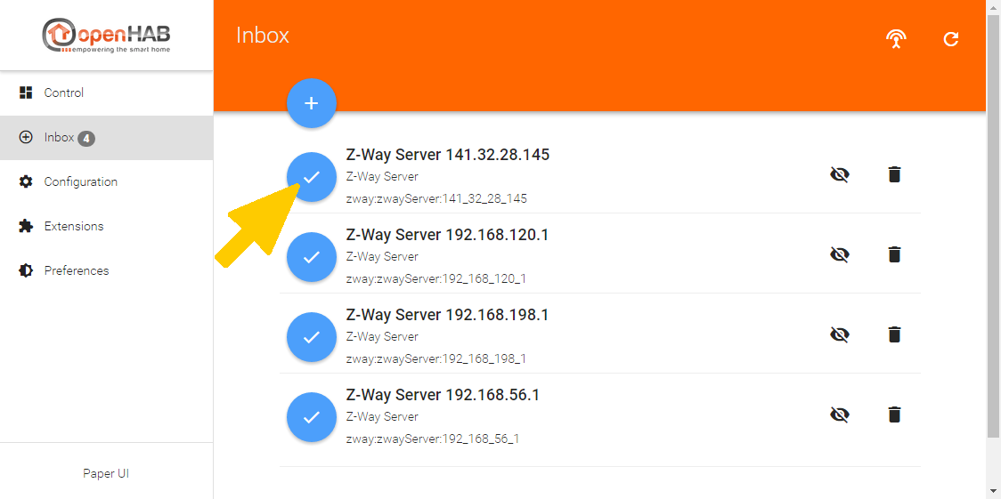
Task: Click the blue plus add button
Action: pyautogui.click(x=311, y=103)
